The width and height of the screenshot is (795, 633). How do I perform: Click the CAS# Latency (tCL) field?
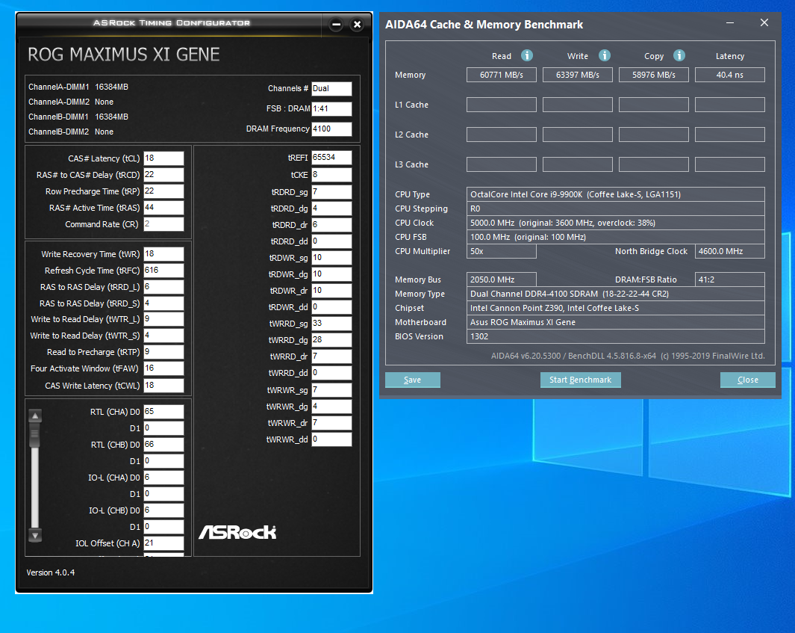point(163,158)
